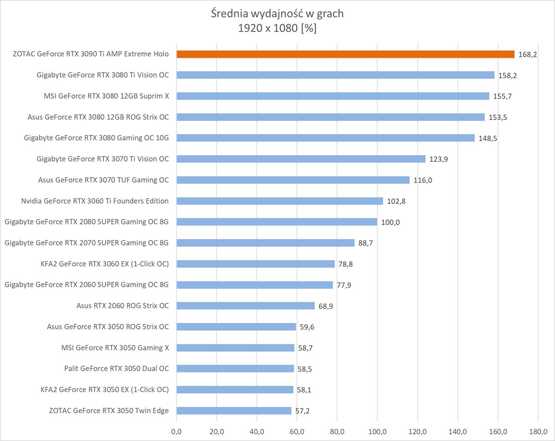
Task: Click the Asus RTX 3070 TUF Gaming bar
Action: coord(293,180)
